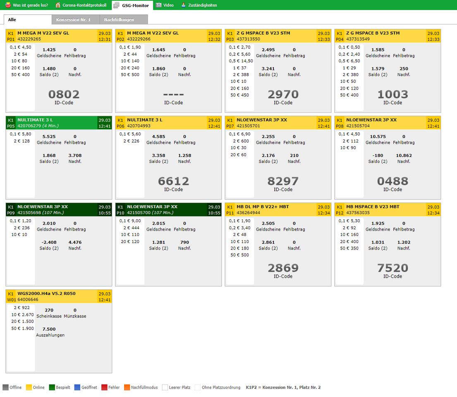Click Saldo value 3.241 on P03
The width and height of the screenshot is (457, 397).
click(268, 69)
